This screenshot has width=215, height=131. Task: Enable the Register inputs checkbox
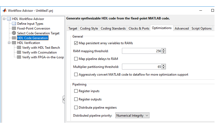click(x=76, y=91)
